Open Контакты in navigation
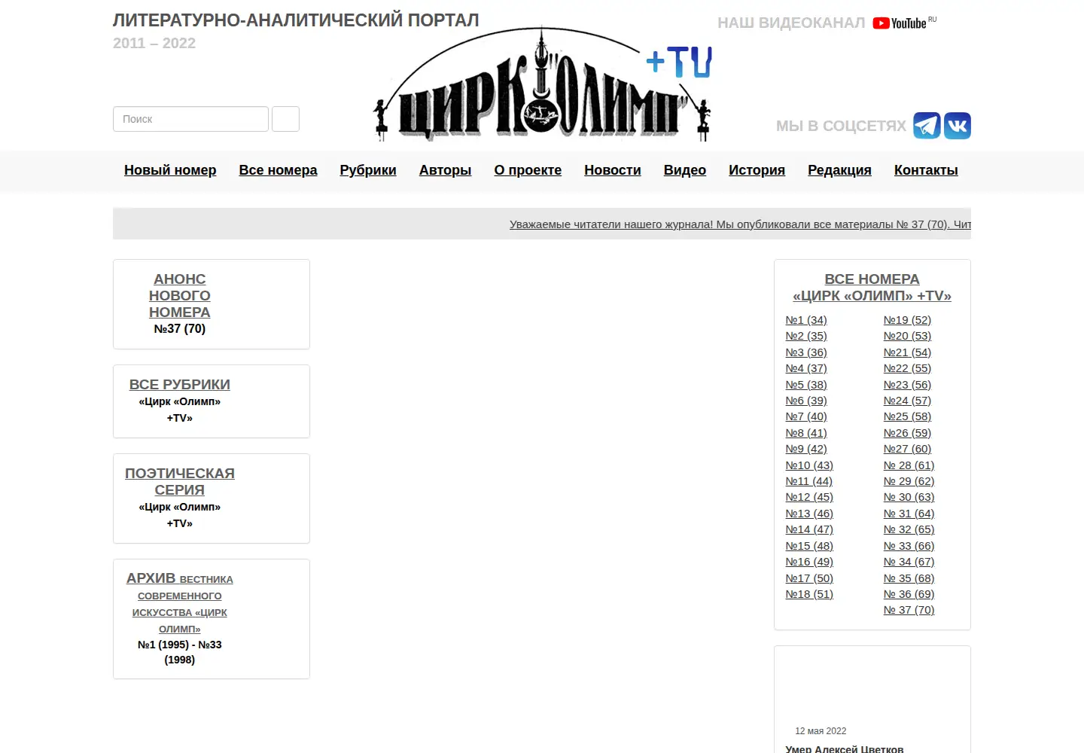The width and height of the screenshot is (1084, 753). [x=926, y=170]
